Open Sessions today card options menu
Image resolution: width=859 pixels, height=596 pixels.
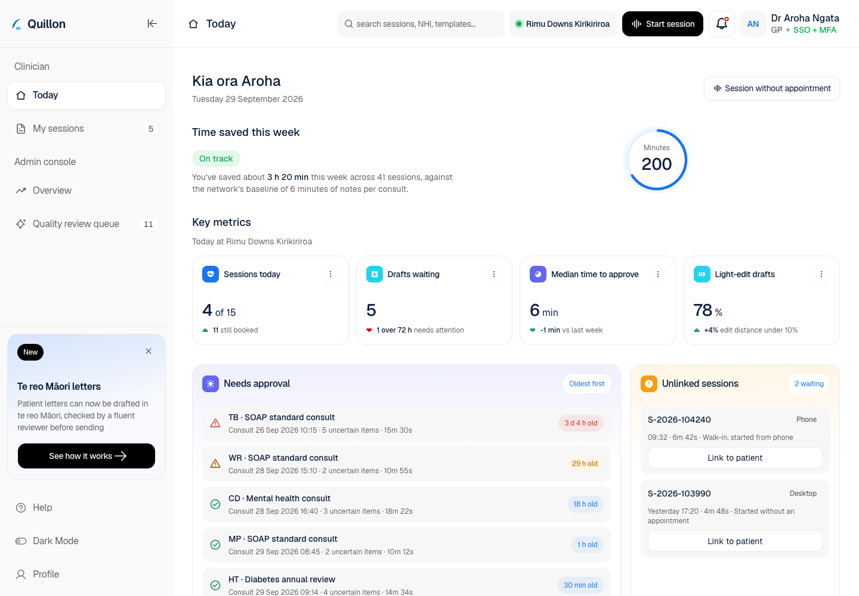(330, 274)
